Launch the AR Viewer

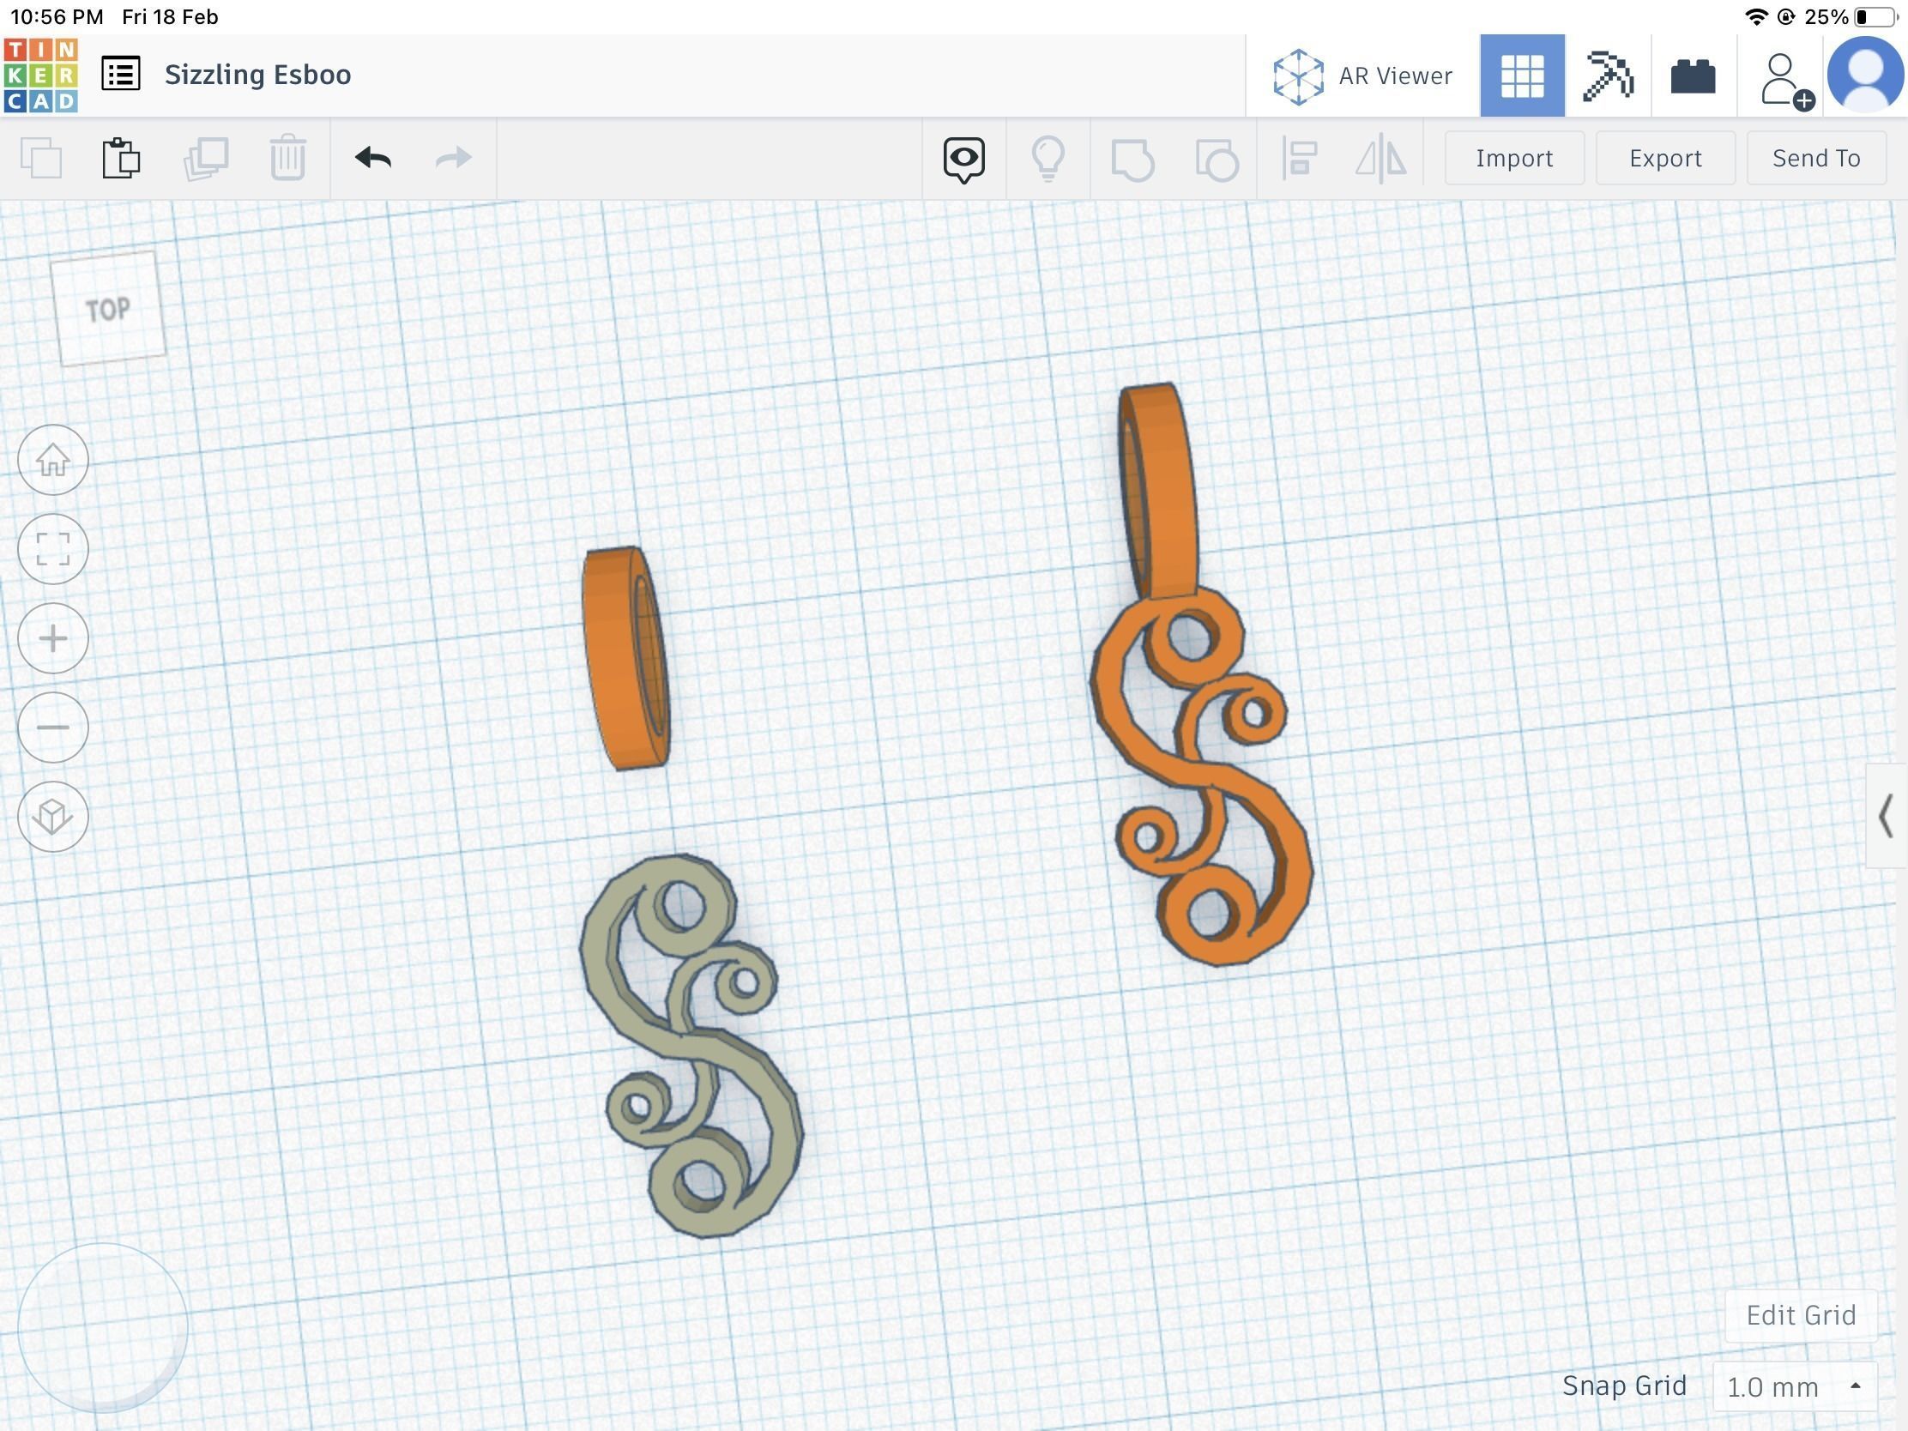click(x=1363, y=75)
